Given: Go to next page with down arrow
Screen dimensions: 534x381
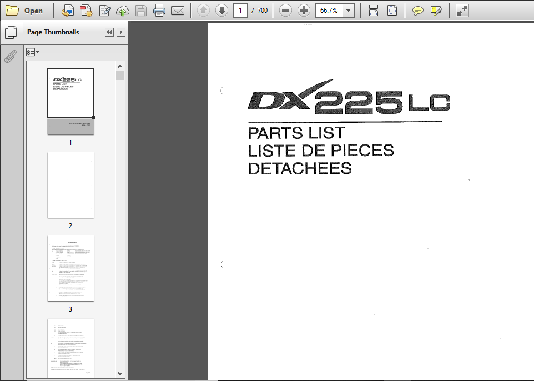Looking at the screenshot, I should (x=221, y=11).
